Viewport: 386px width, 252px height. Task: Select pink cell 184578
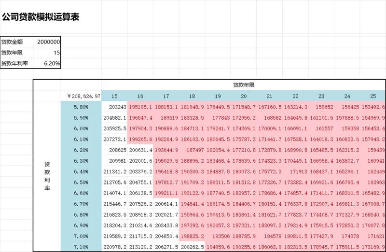[x=270, y=236]
